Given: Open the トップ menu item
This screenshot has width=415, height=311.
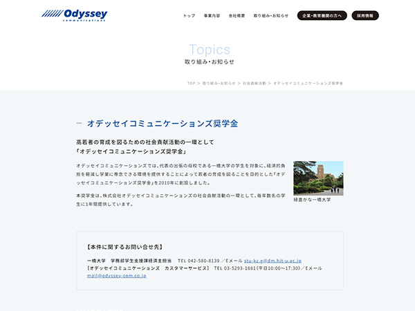Looking at the screenshot, I should [x=189, y=15].
